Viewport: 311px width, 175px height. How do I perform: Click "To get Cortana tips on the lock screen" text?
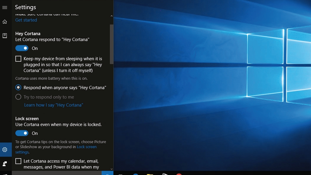(61, 147)
